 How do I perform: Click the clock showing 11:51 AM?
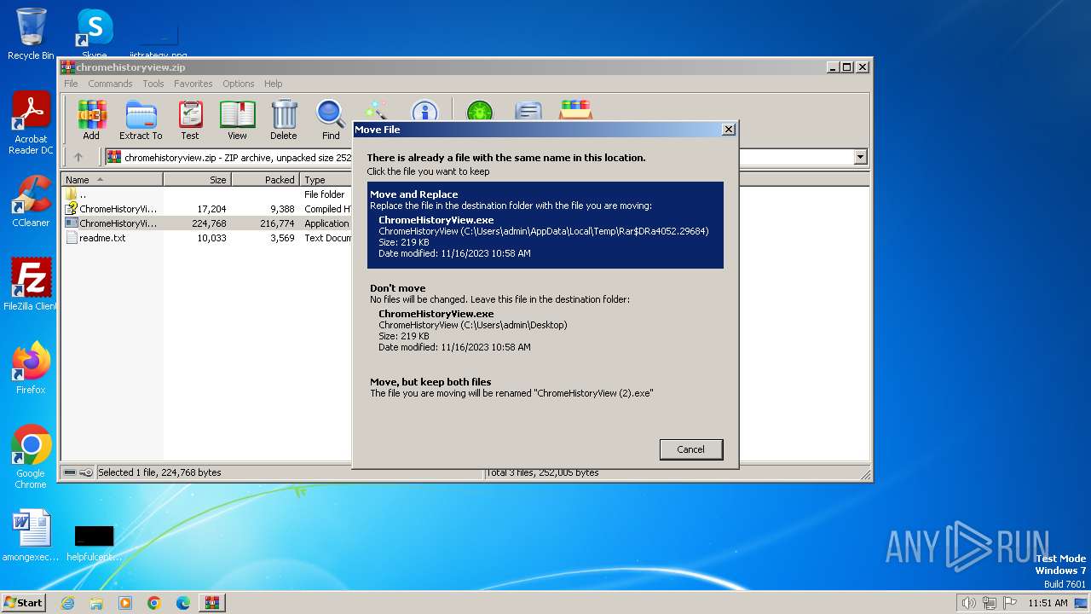1048,603
